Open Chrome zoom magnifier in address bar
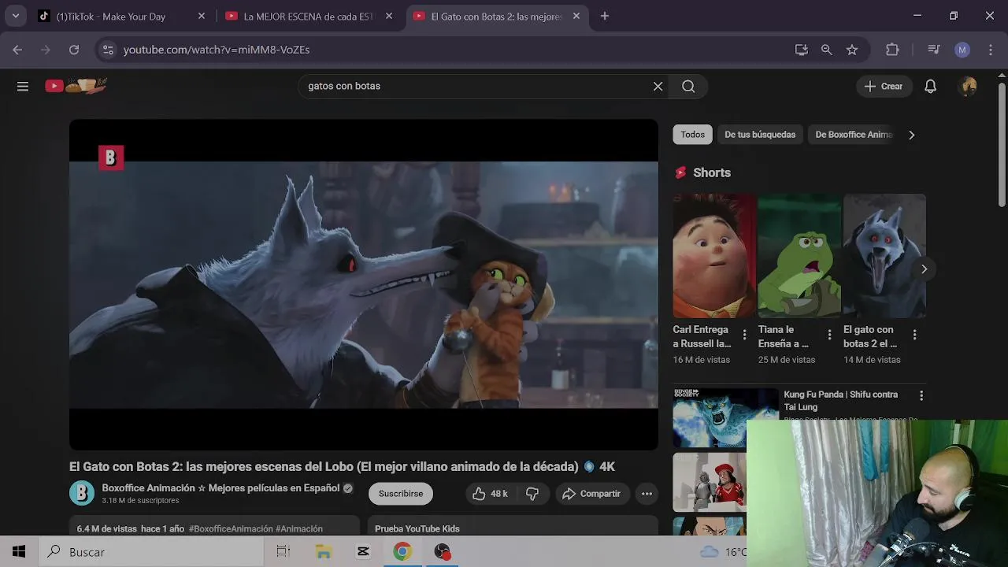Screen dimensions: 1008x567 click(x=826, y=50)
